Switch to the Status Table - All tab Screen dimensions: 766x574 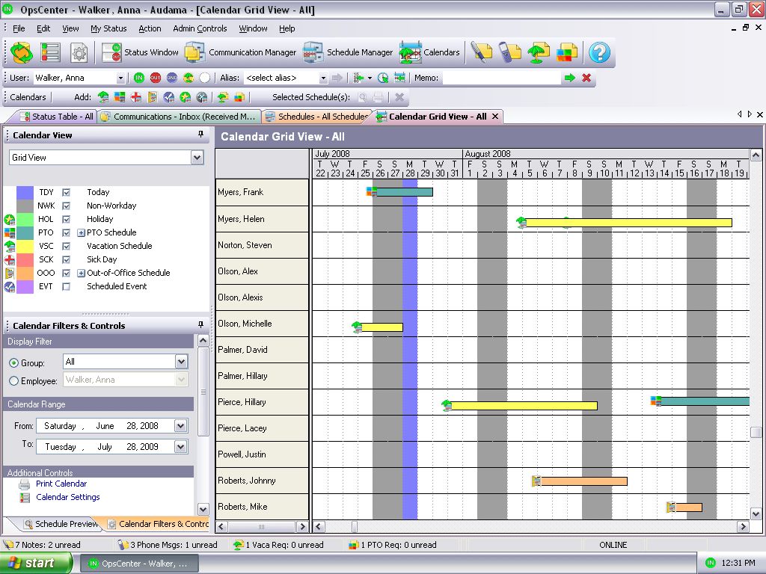click(x=55, y=117)
